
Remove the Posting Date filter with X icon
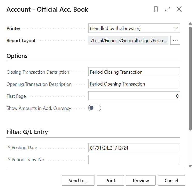coord(9,148)
